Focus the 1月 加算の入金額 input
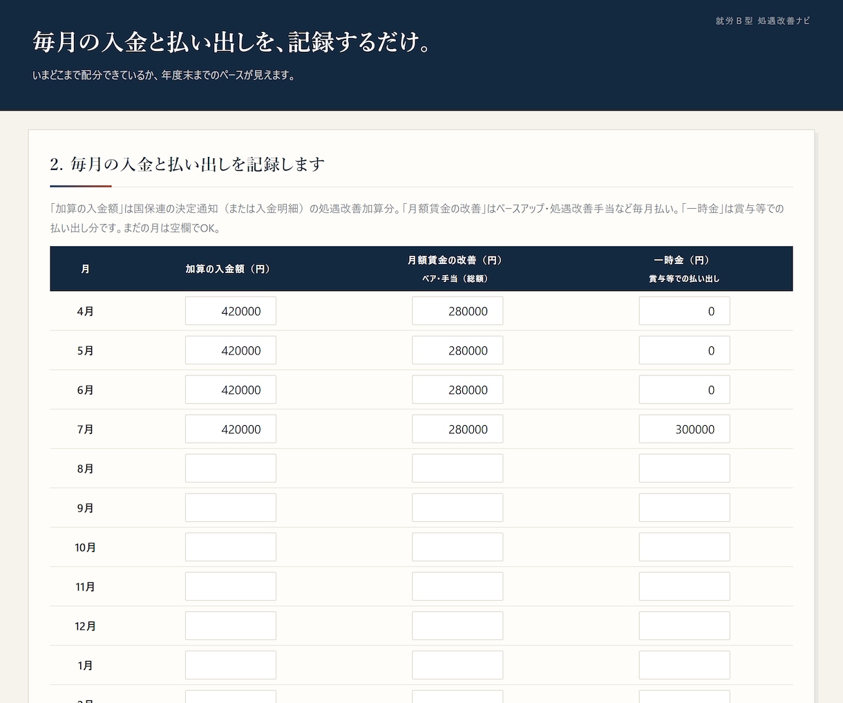Image resolution: width=843 pixels, height=703 pixels. 231,666
